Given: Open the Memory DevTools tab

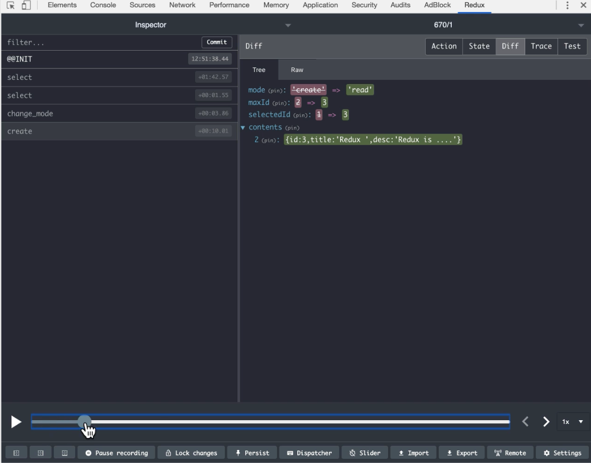Looking at the screenshot, I should [x=276, y=5].
